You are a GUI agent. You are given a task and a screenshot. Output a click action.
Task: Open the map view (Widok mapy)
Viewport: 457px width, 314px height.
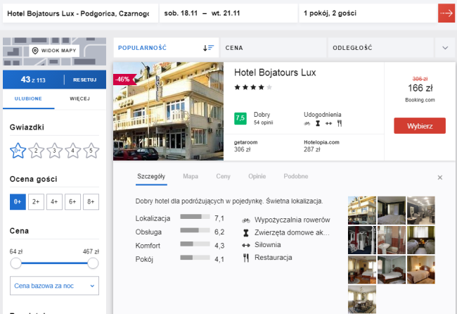[53, 51]
